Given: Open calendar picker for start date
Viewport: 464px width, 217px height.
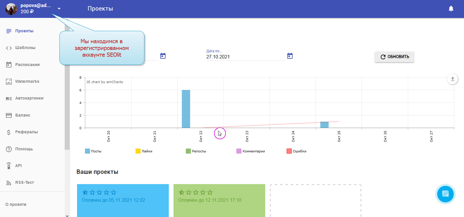Looking at the screenshot, I should 163,56.
